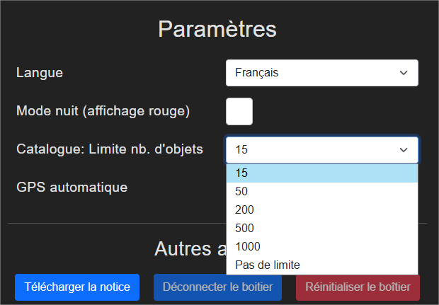Choose the Pas de limite option

[321, 265]
